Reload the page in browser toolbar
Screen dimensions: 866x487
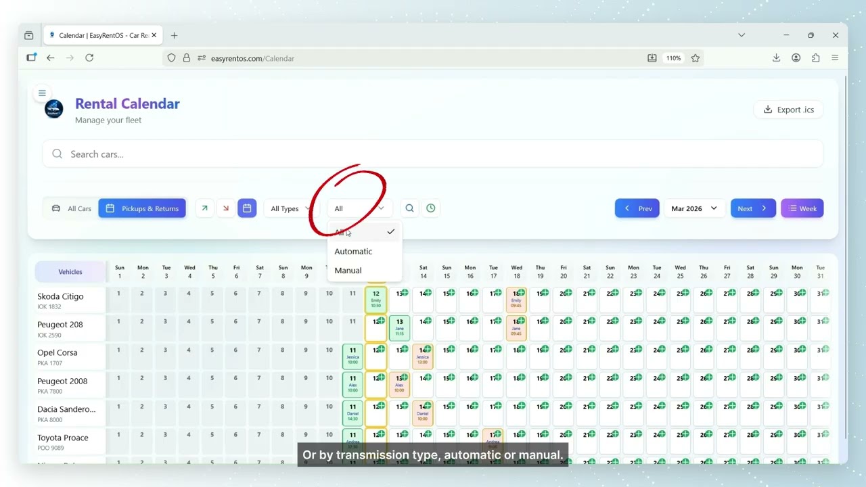coord(89,58)
